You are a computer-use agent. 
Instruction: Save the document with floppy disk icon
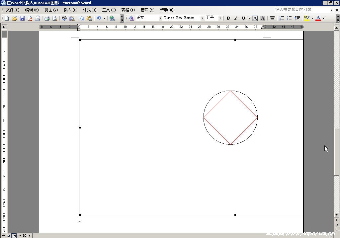(22, 18)
